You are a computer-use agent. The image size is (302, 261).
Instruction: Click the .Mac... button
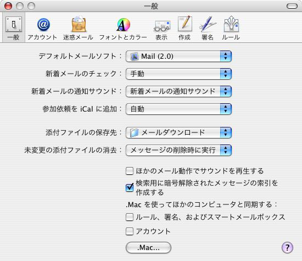(x=148, y=247)
